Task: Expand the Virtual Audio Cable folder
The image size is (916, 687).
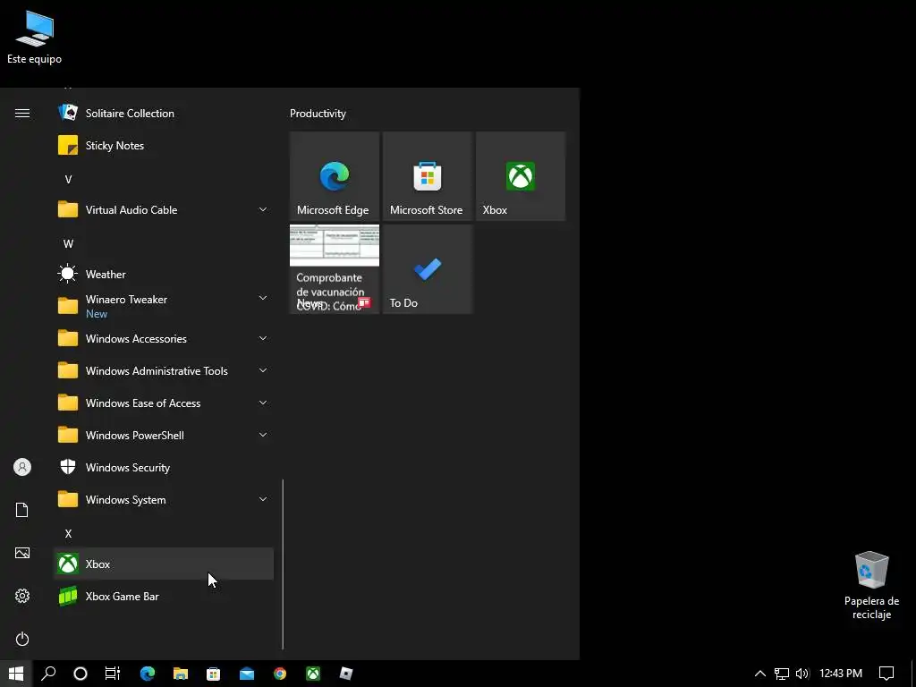Action: (164, 209)
